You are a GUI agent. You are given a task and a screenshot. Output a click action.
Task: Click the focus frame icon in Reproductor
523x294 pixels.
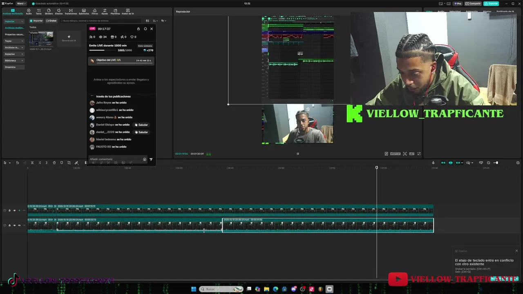point(405,154)
